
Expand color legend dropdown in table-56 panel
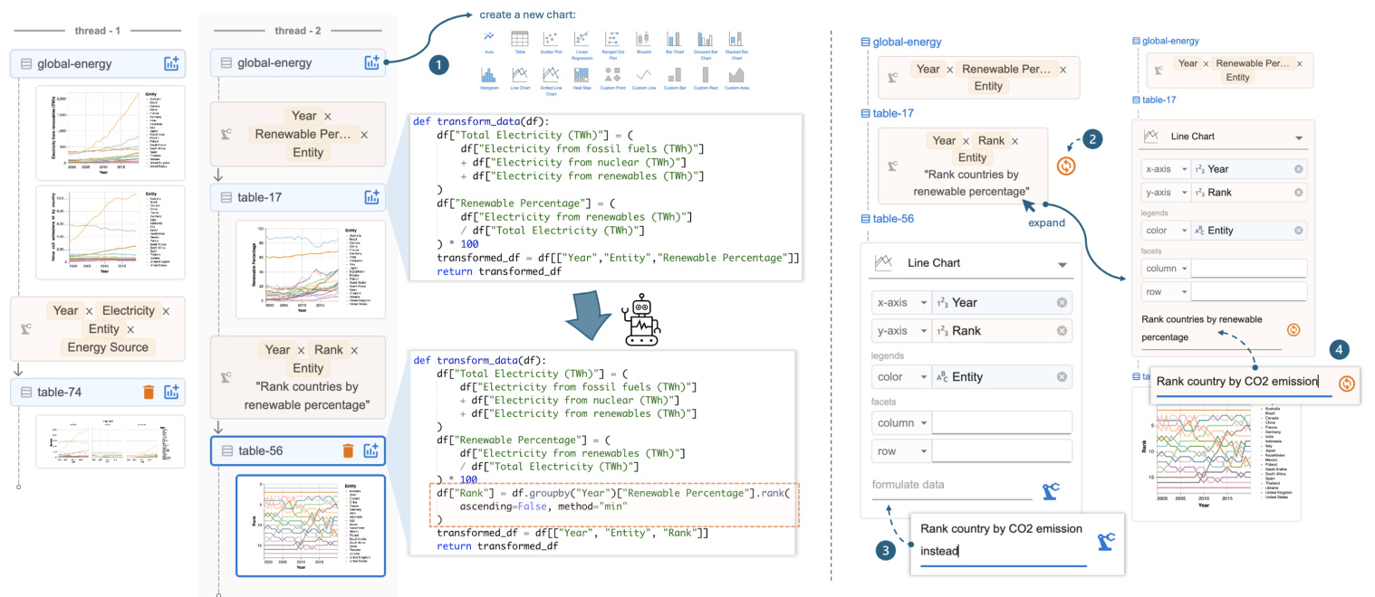[x=923, y=377]
